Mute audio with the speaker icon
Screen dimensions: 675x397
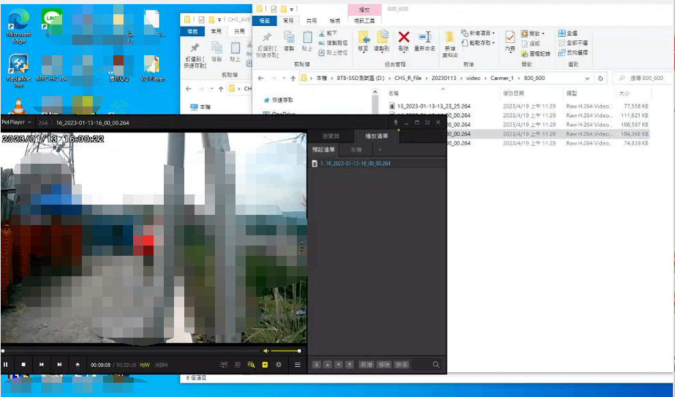point(266,351)
